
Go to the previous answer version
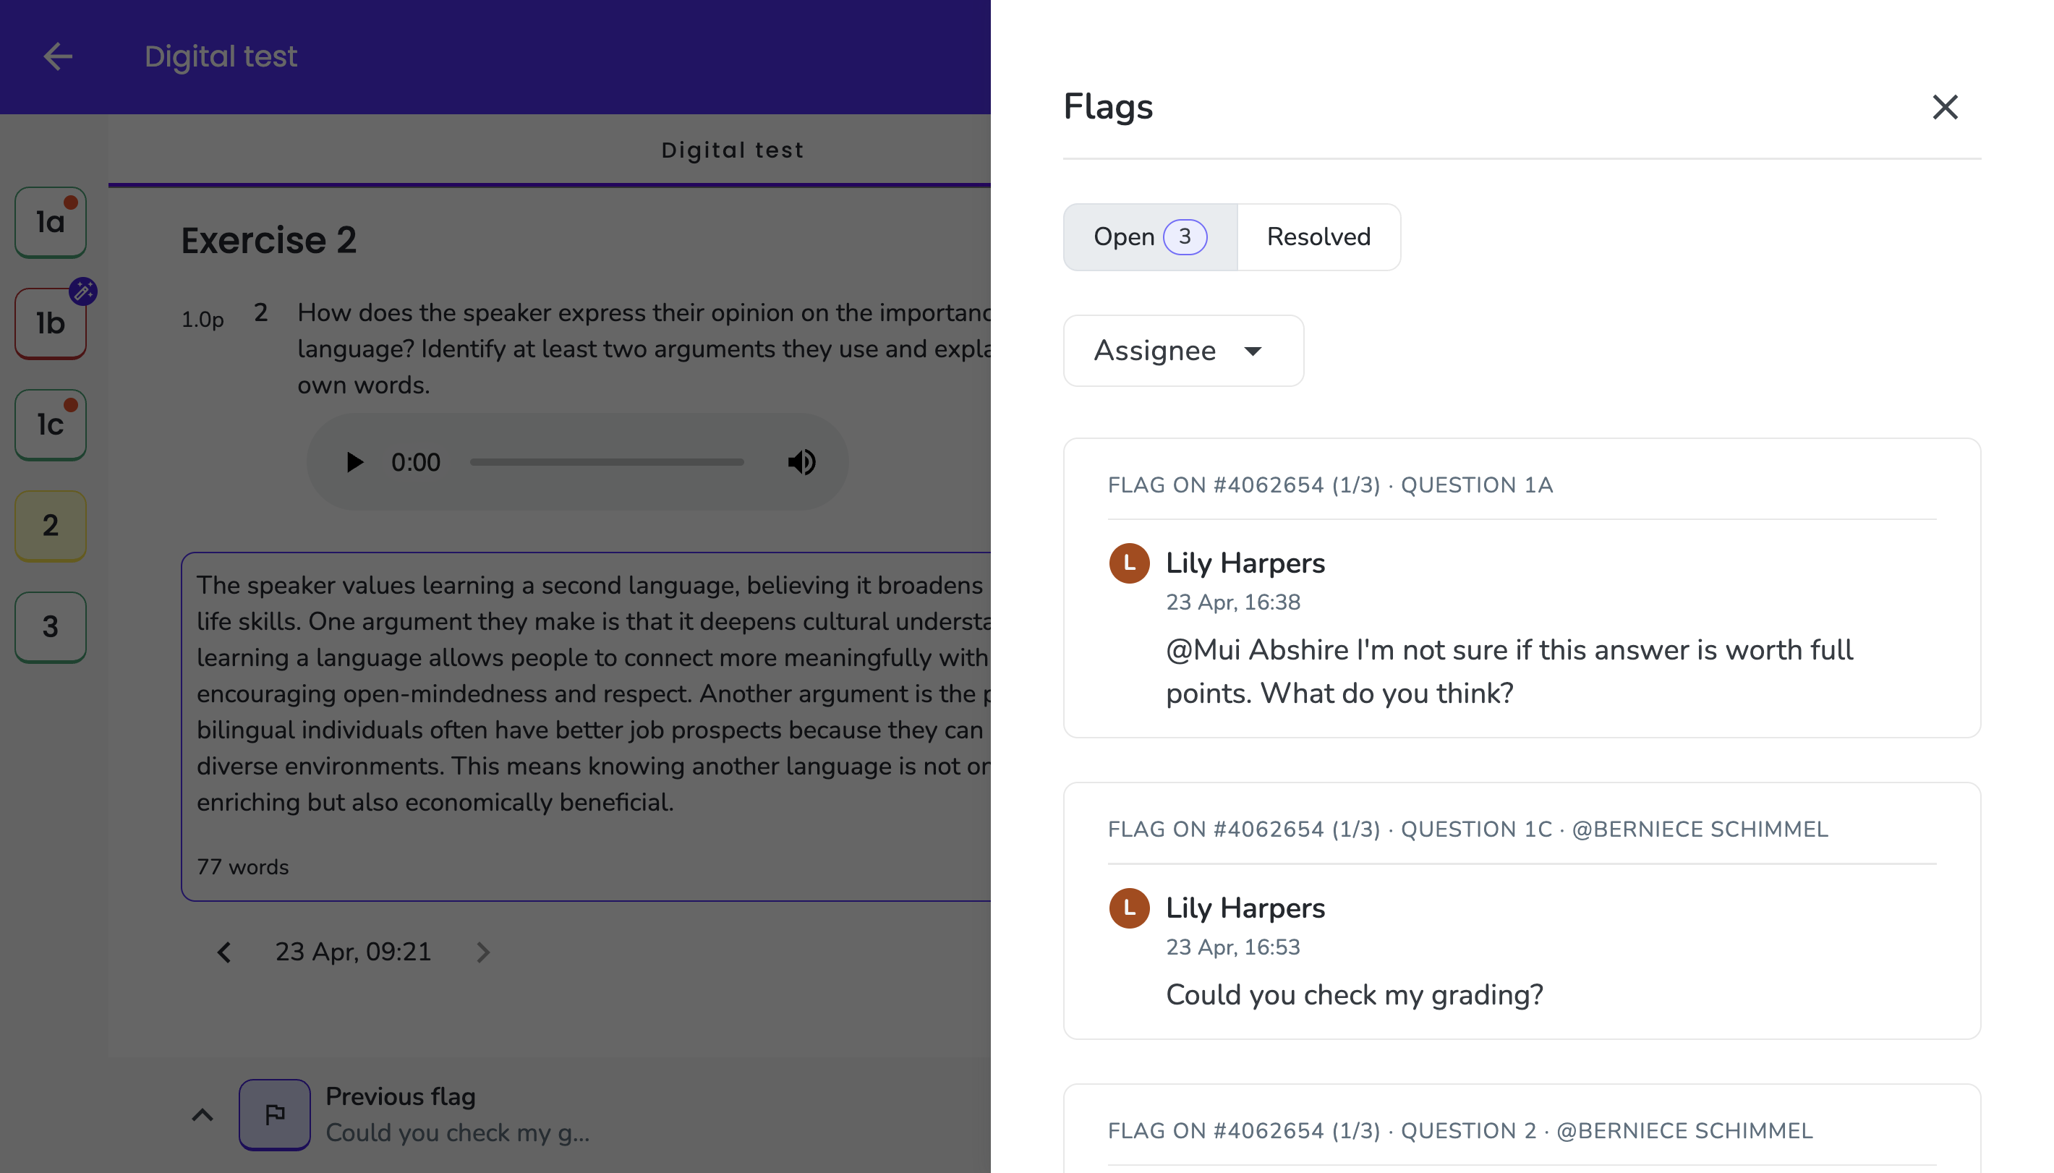224,952
